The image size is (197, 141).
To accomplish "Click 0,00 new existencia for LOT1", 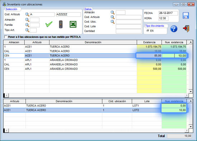I will click(x=174, y=106).
